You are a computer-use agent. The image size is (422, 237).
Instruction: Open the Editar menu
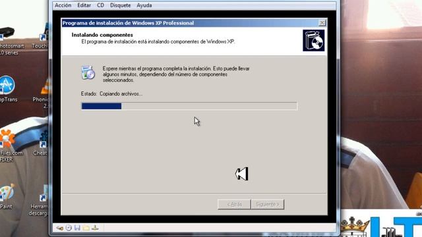tap(84, 5)
